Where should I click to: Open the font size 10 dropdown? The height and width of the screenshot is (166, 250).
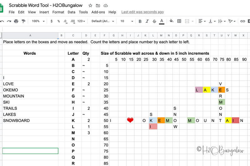pos(127,21)
